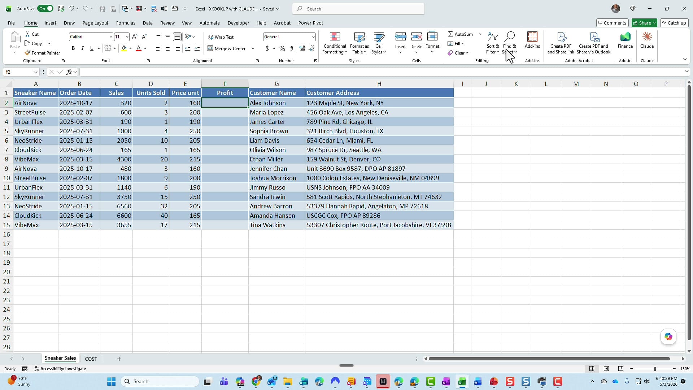This screenshot has width=693, height=390.
Task: Switch to Data tab
Action: pyautogui.click(x=148, y=23)
